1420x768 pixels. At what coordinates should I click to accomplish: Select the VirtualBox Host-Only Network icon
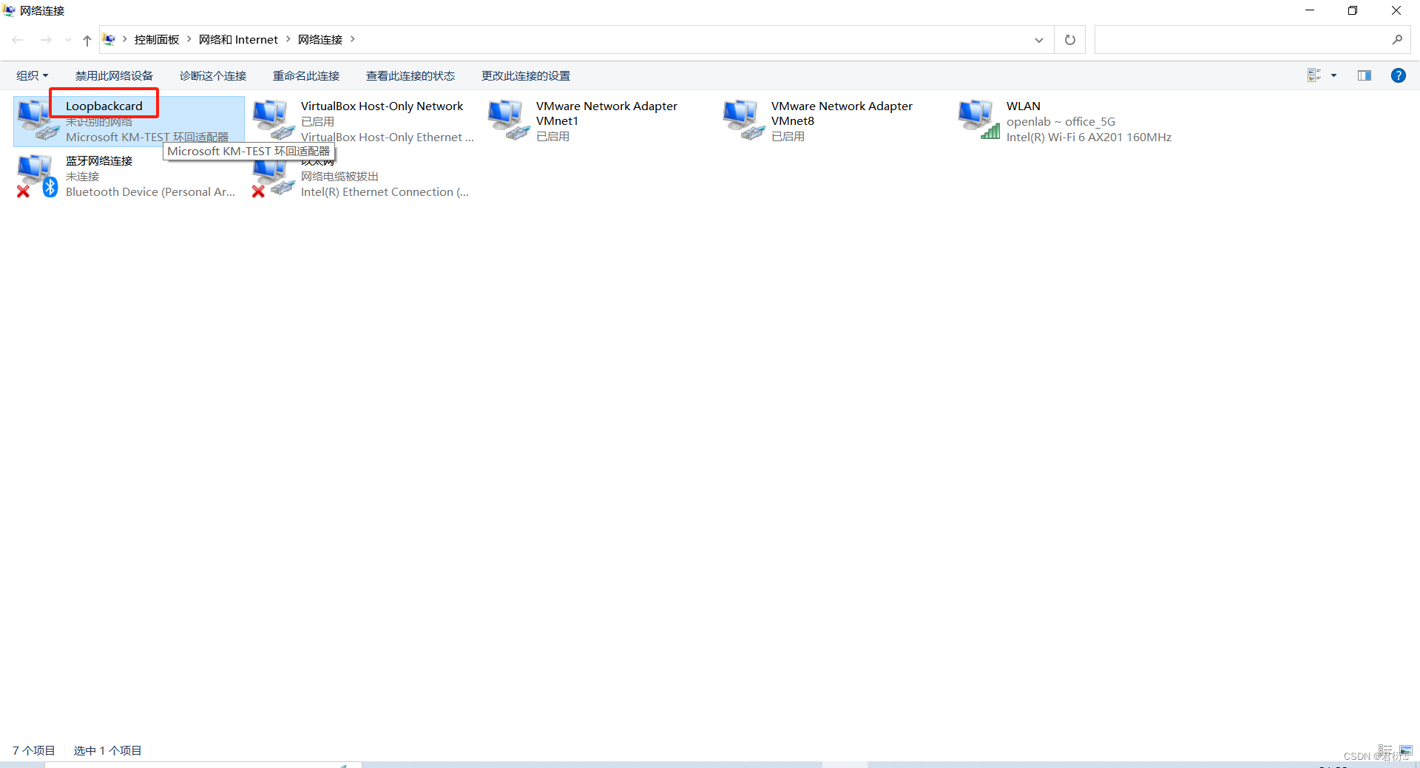tap(273, 120)
